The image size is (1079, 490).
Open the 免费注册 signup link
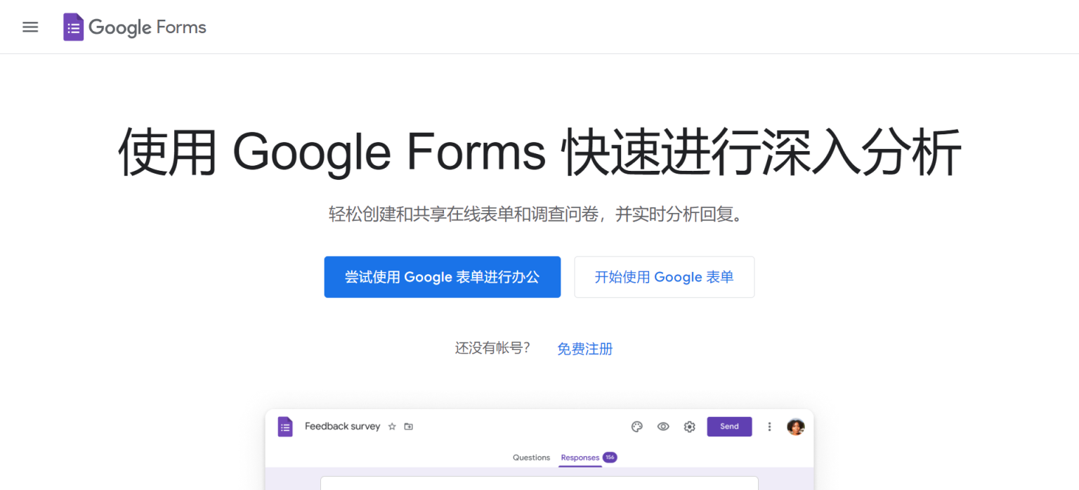coord(584,348)
